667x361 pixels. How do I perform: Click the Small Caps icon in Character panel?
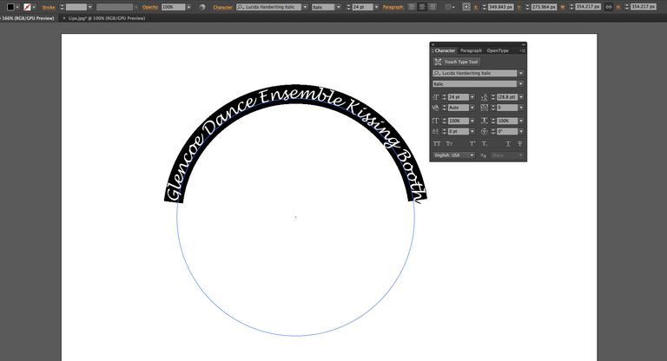point(449,143)
